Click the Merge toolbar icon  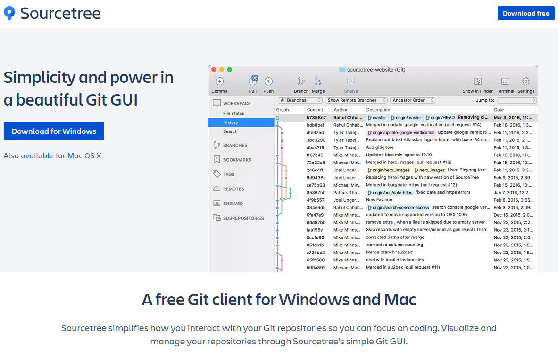318,82
